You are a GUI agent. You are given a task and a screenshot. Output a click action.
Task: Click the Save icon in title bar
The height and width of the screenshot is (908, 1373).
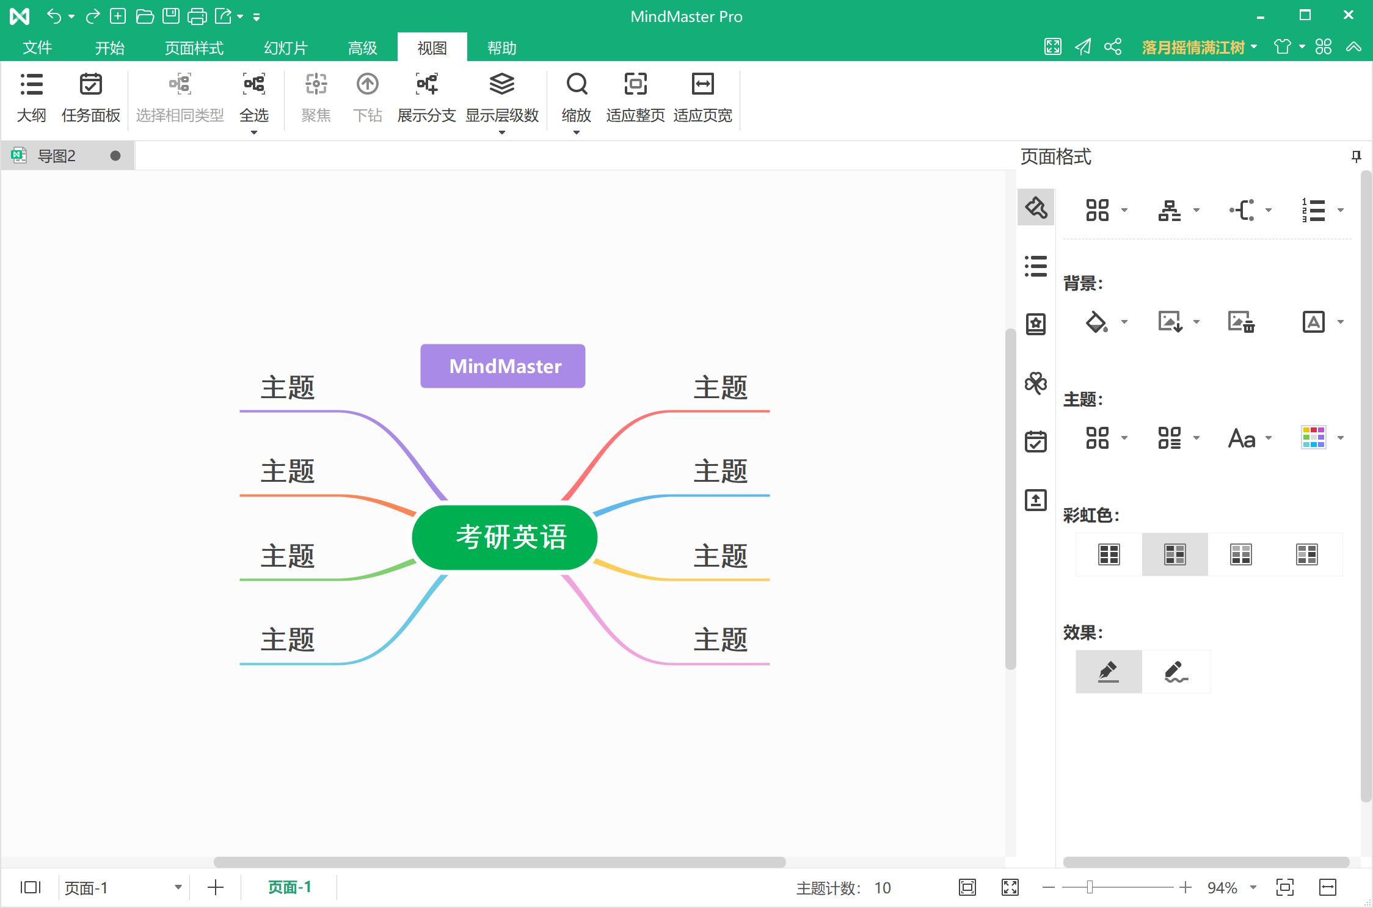tap(171, 16)
